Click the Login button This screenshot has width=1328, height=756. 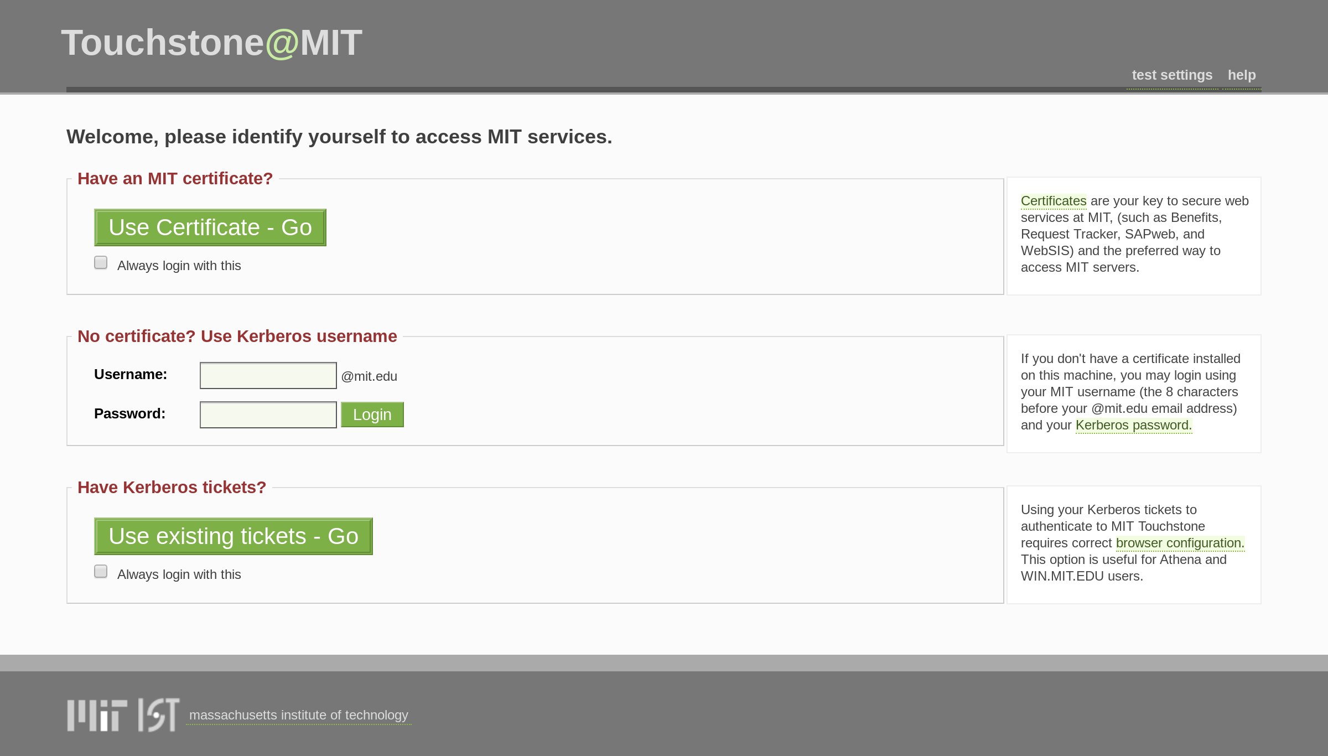click(372, 415)
